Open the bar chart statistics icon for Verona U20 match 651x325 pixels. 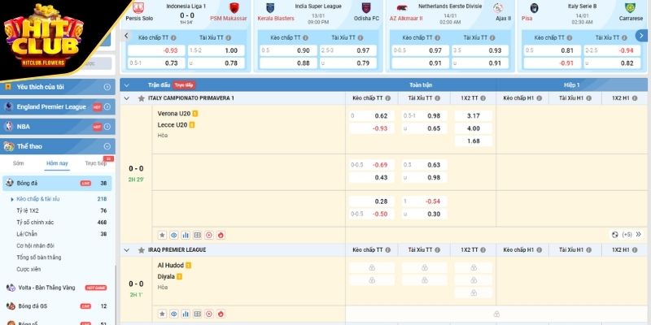click(186, 235)
